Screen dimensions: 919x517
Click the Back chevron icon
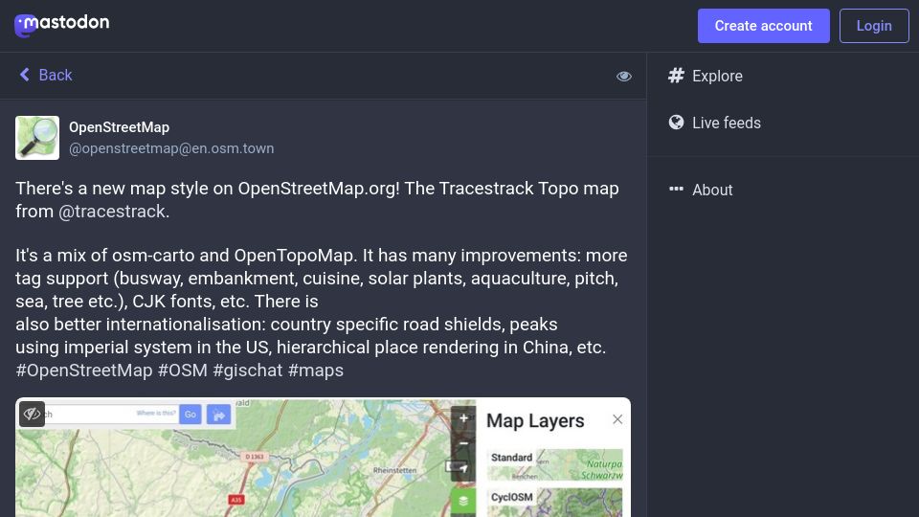[x=25, y=75]
